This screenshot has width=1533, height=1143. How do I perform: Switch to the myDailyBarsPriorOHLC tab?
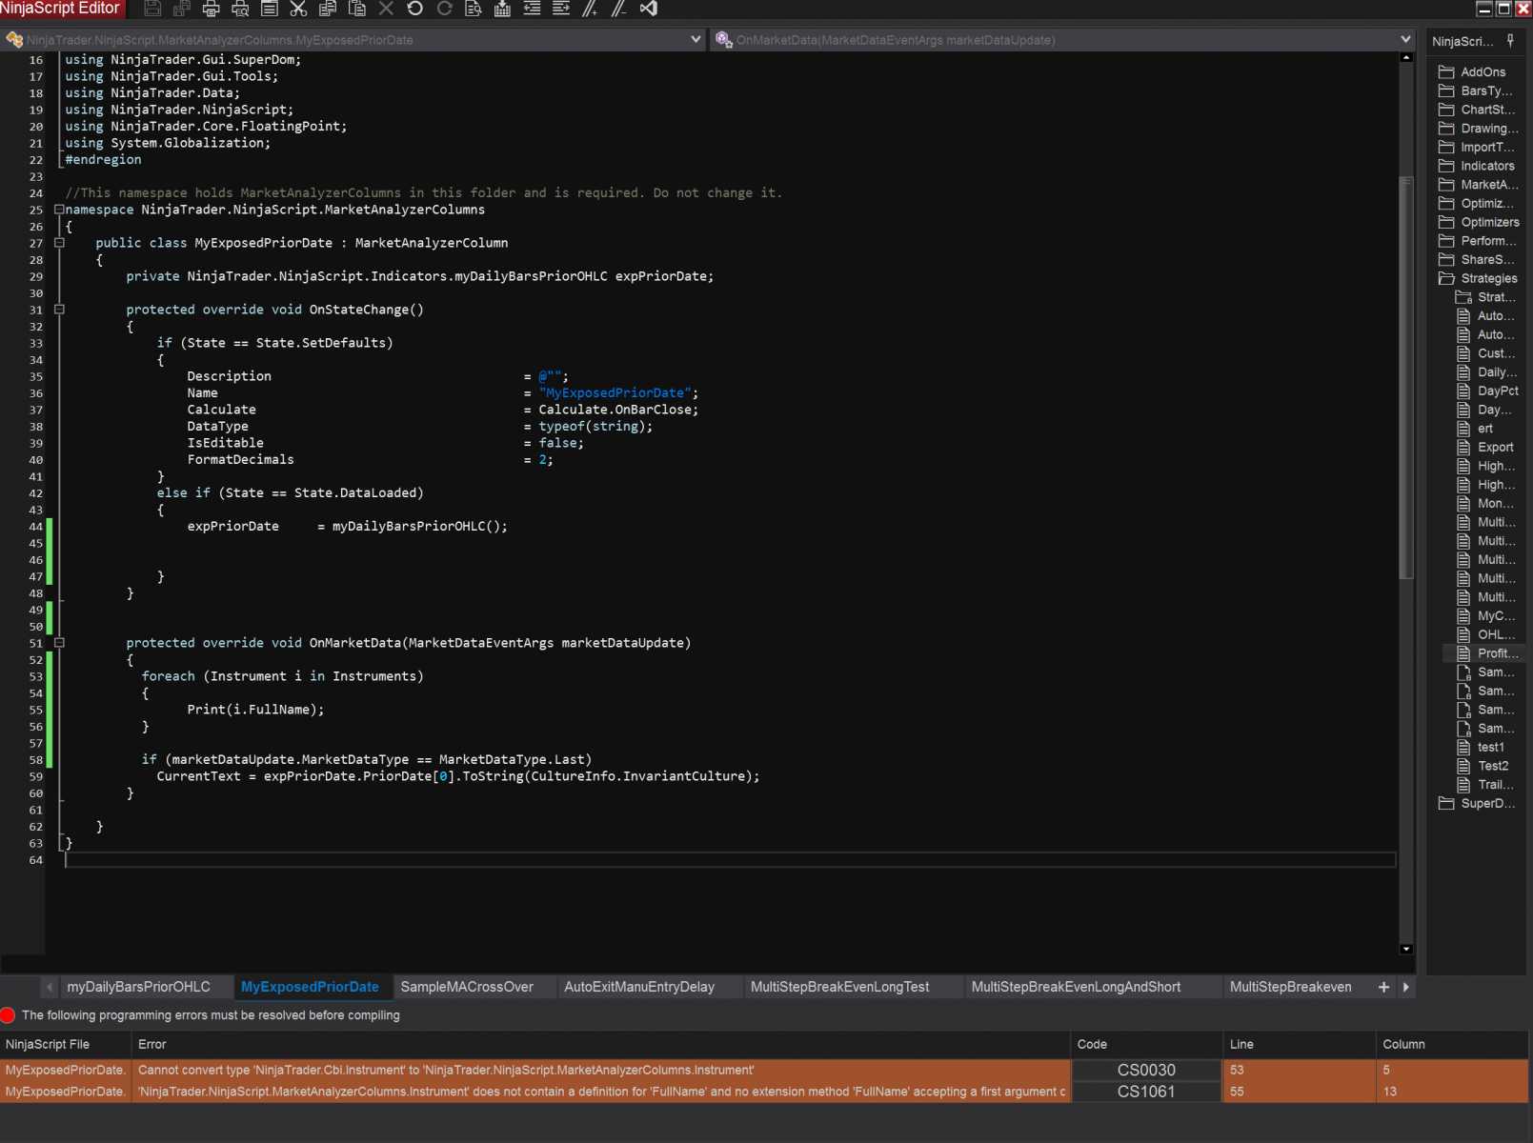click(138, 987)
